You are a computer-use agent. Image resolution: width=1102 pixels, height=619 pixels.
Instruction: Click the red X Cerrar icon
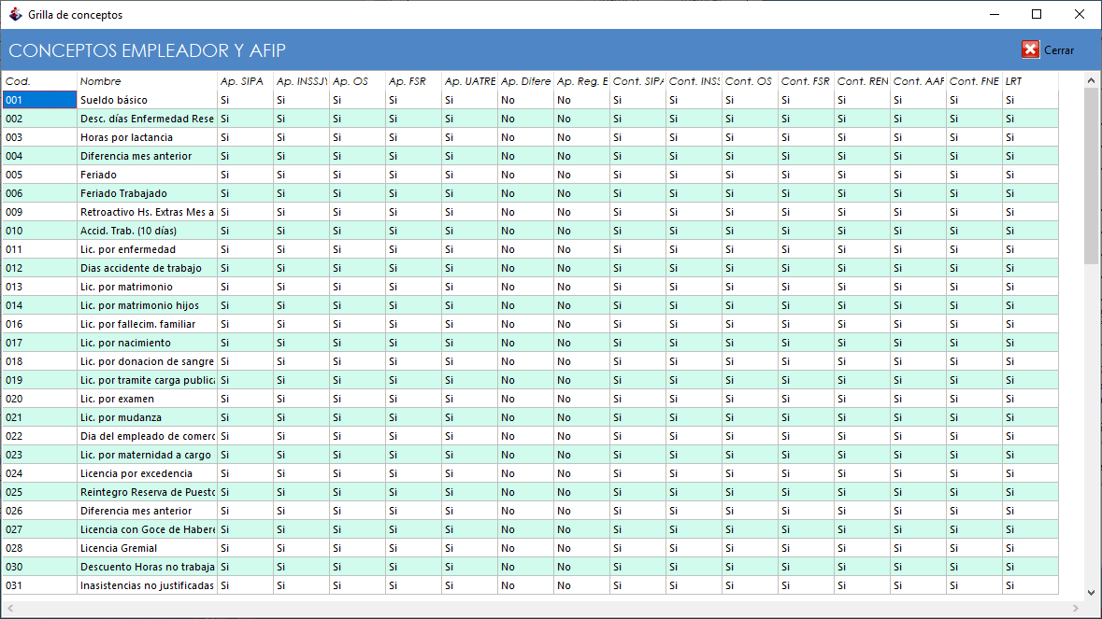click(1030, 49)
